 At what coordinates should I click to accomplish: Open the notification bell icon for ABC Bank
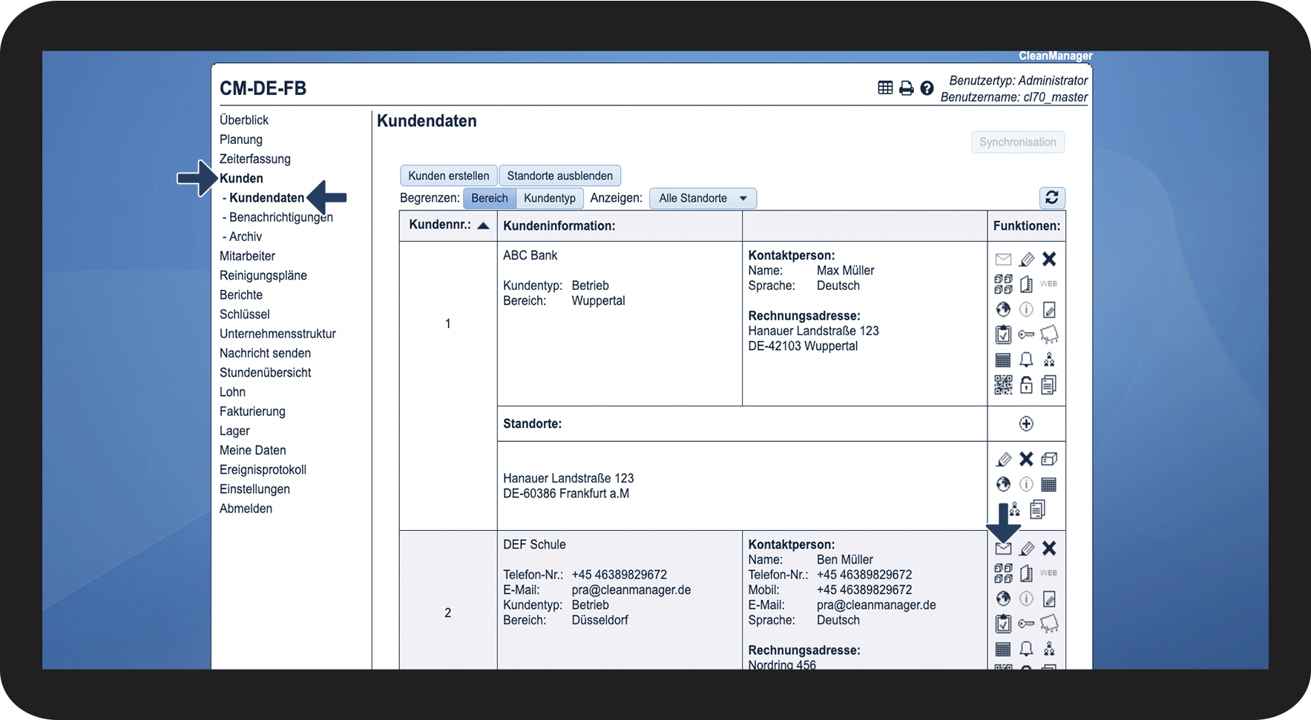pyautogui.click(x=1026, y=360)
